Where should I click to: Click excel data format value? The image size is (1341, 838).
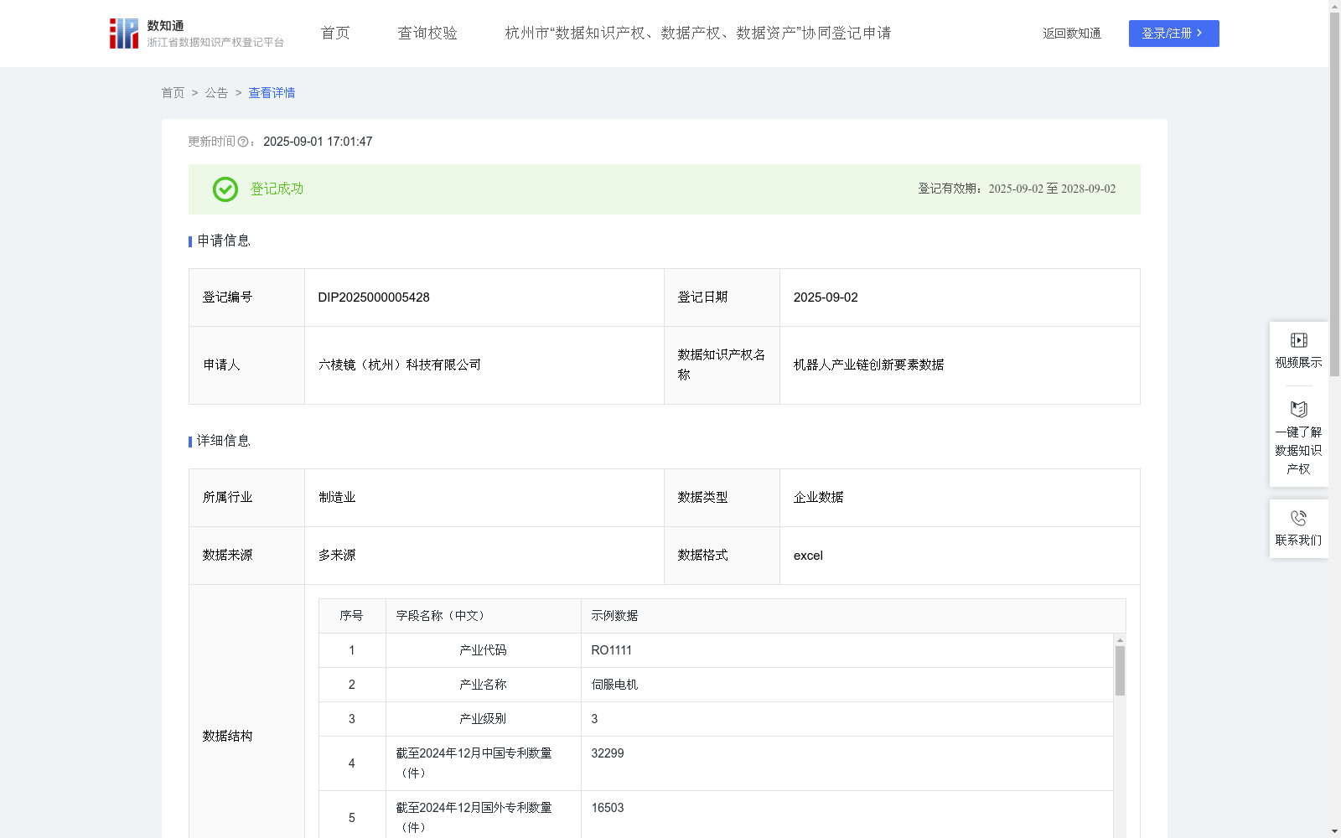808,556
